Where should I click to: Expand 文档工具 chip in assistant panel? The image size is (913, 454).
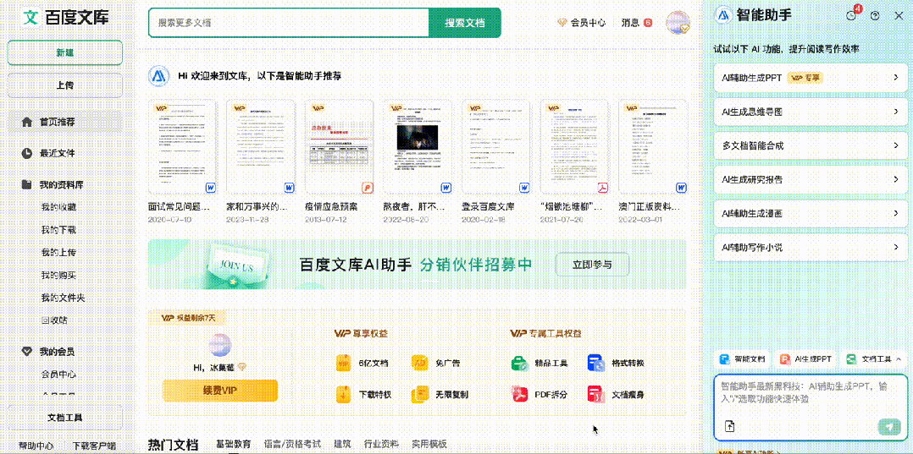[875, 359]
